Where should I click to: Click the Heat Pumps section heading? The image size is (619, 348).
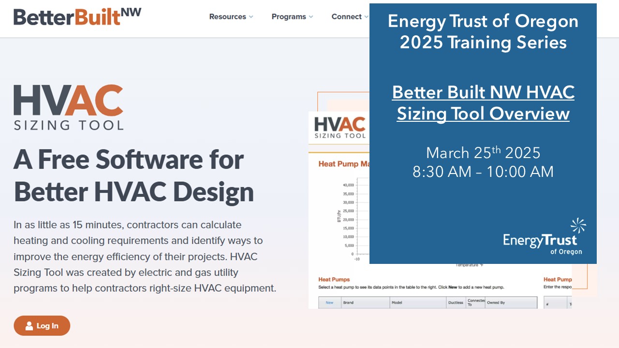(334, 279)
